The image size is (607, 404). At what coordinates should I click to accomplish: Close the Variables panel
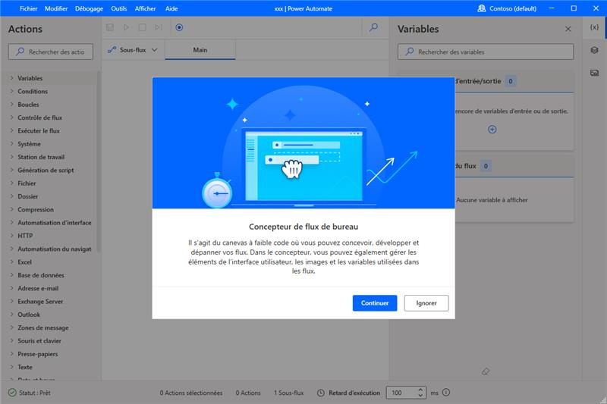(568, 29)
